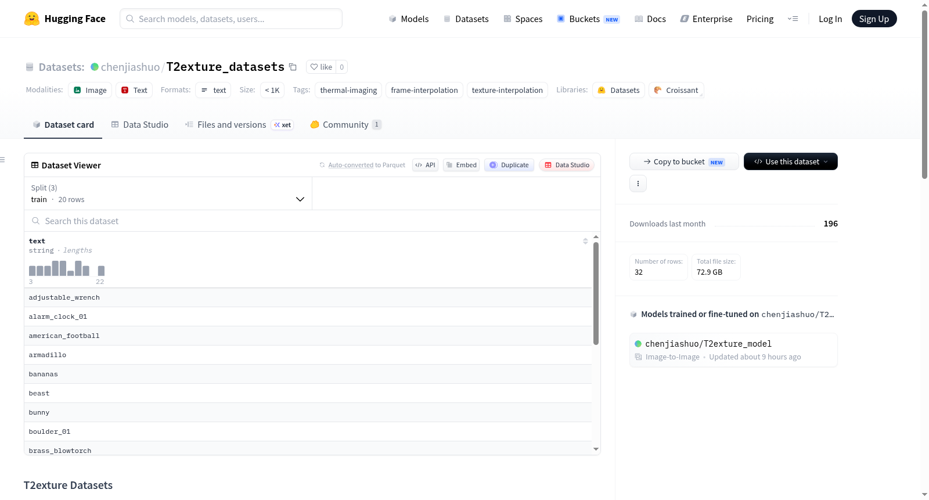Switch to the Dataset card tab
The width and height of the screenshot is (929, 500).
pos(63,125)
